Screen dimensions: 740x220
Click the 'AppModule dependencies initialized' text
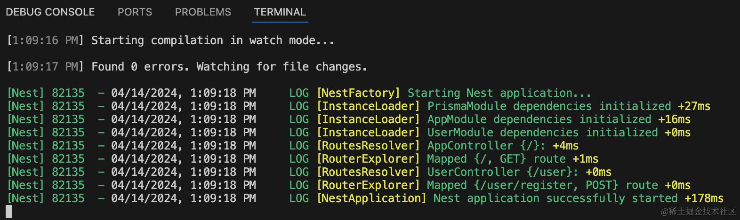pyautogui.click(x=539, y=119)
